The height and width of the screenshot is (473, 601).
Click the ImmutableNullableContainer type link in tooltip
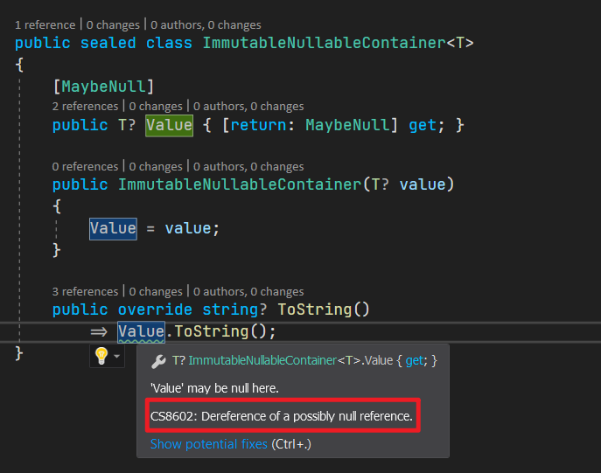tap(262, 361)
